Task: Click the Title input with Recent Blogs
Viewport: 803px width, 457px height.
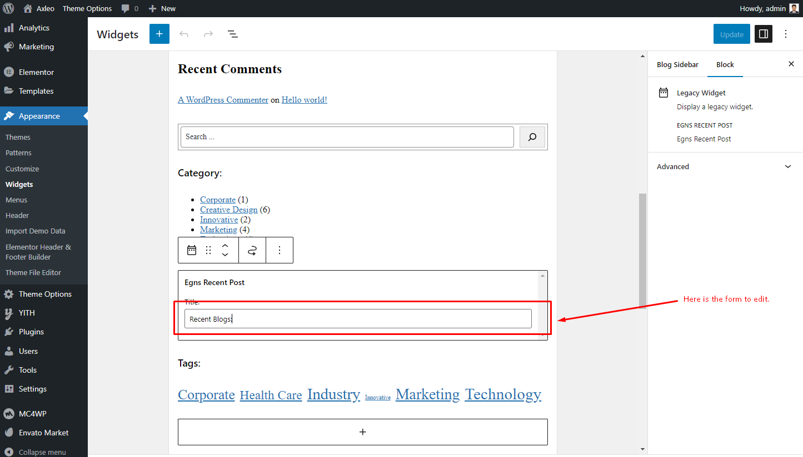Action: (358, 319)
